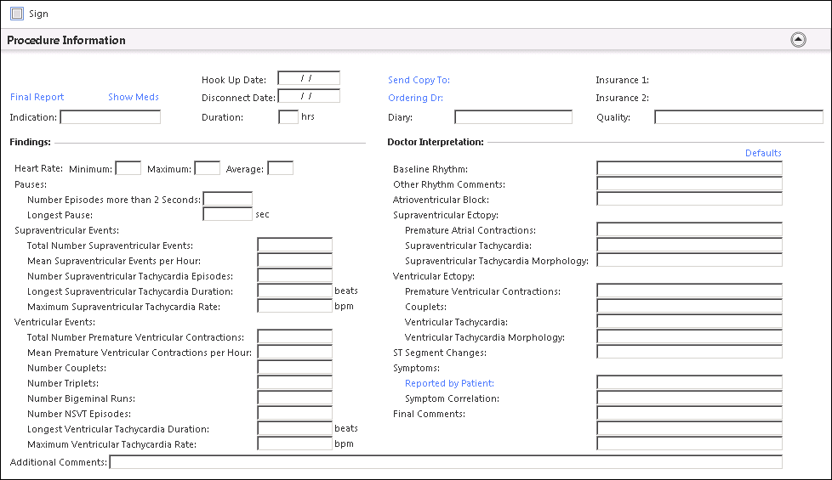Collapse the Procedure Information section
This screenshot has height=480, width=832.
pos(798,40)
